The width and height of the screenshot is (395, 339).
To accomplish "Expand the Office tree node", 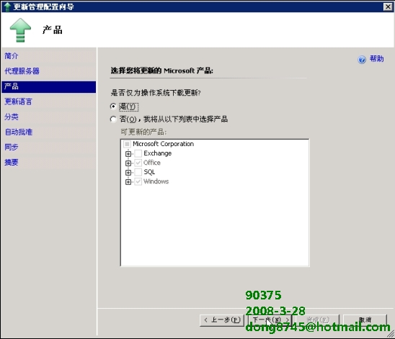I will point(128,163).
